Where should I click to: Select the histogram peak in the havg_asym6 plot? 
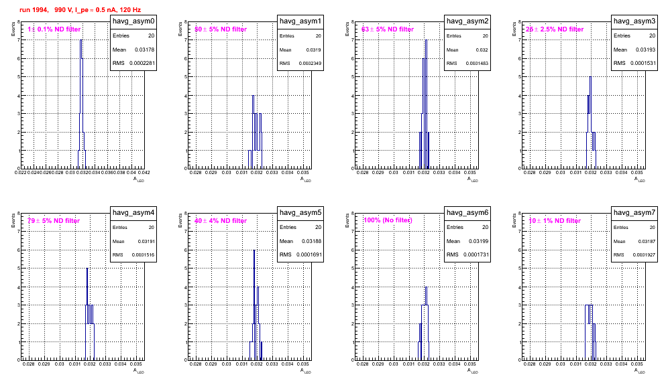(x=426, y=287)
